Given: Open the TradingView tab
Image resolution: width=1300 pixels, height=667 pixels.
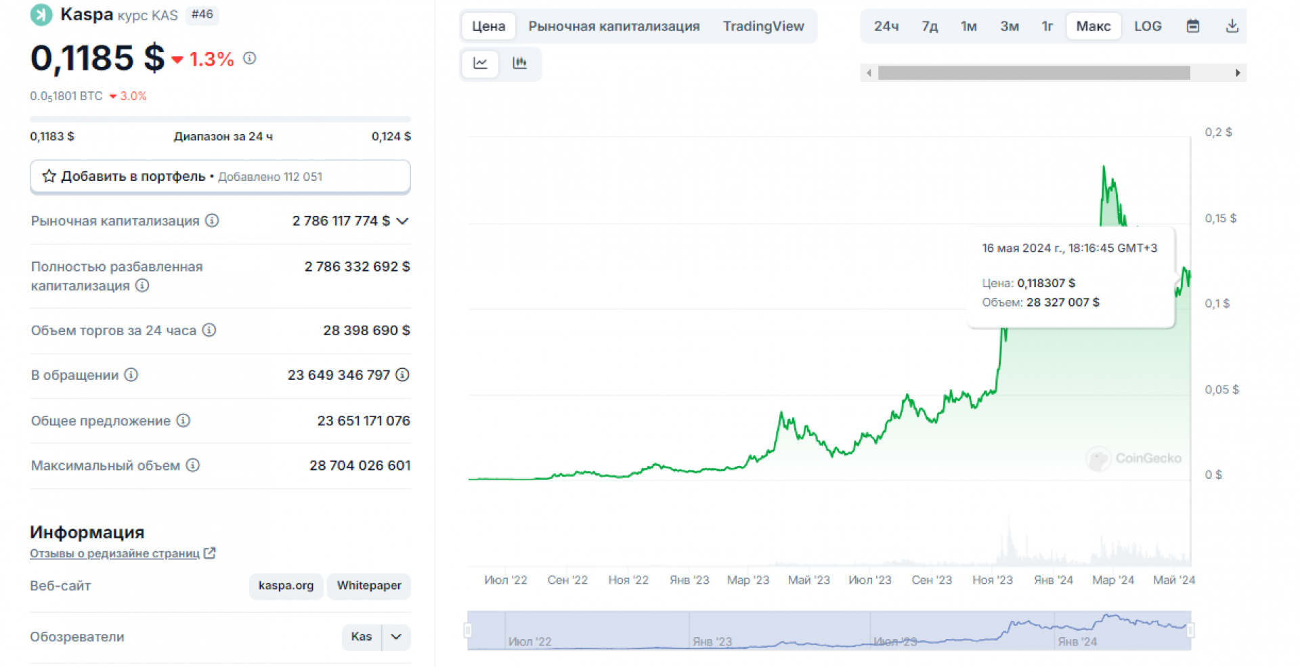Looking at the screenshot, I should pyautogui.click(x=763, y=26).
